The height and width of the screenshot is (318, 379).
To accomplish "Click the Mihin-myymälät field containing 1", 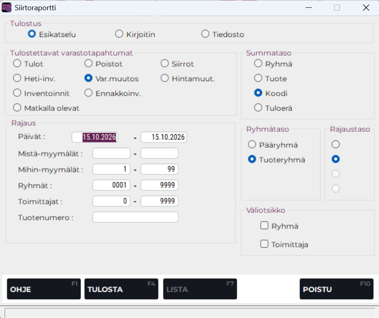I will tap(111, 169).
